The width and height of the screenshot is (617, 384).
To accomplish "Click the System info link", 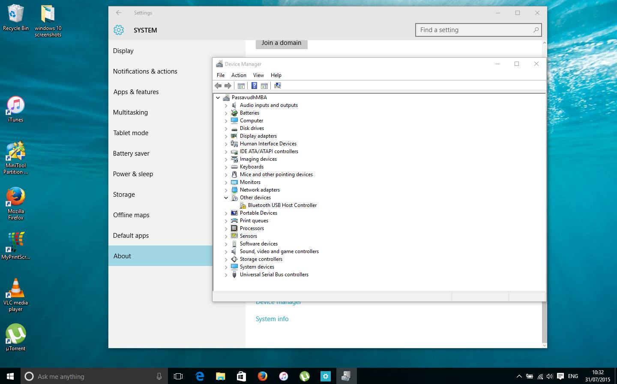I will point(272,319).
